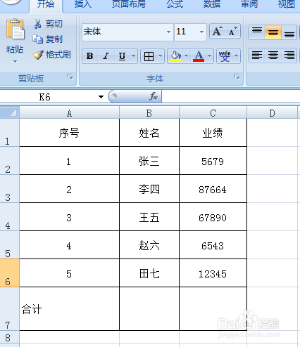Select column C header
The height and width of the screenshot is (347, 300).
(213, 113)
